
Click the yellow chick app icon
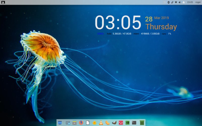tap(94, 123)
